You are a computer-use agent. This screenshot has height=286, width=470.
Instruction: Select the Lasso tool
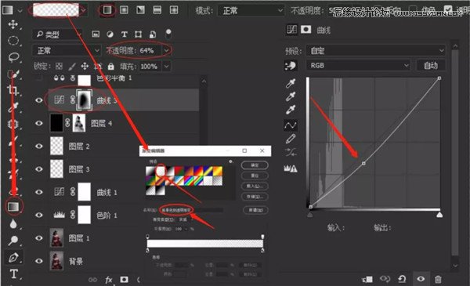[13, 57]
